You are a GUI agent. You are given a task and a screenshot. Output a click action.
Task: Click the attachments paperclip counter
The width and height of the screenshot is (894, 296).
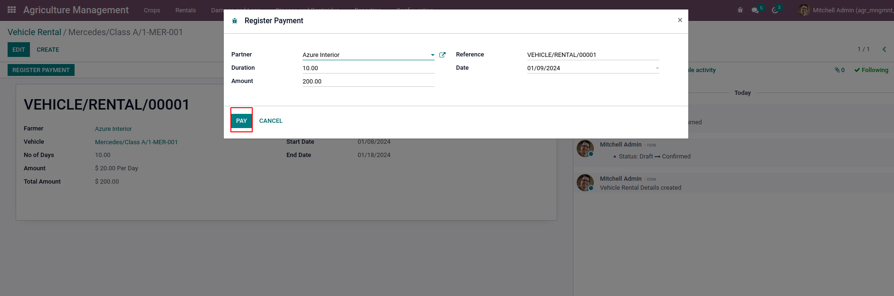point(839,70)
